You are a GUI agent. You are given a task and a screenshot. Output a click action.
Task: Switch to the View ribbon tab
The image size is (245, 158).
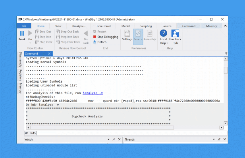(58, 26)
